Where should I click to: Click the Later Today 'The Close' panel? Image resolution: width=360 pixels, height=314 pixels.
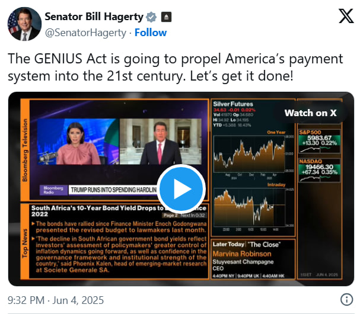[253, 259]
